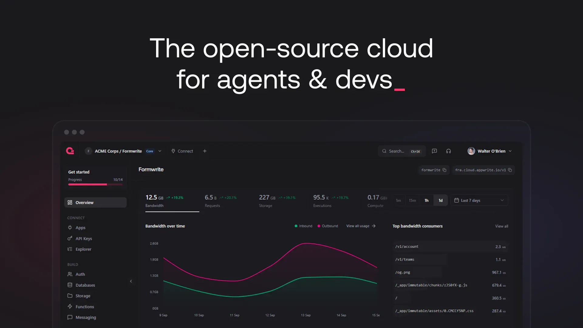Switch to the Compute metric tab
The width and height of the screenshot is (583, 328).
point(377,201)
